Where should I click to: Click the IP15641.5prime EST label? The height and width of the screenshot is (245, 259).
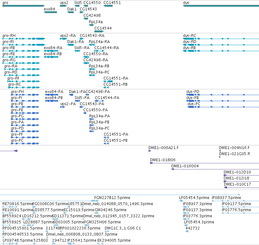click(x=82, y=240)
